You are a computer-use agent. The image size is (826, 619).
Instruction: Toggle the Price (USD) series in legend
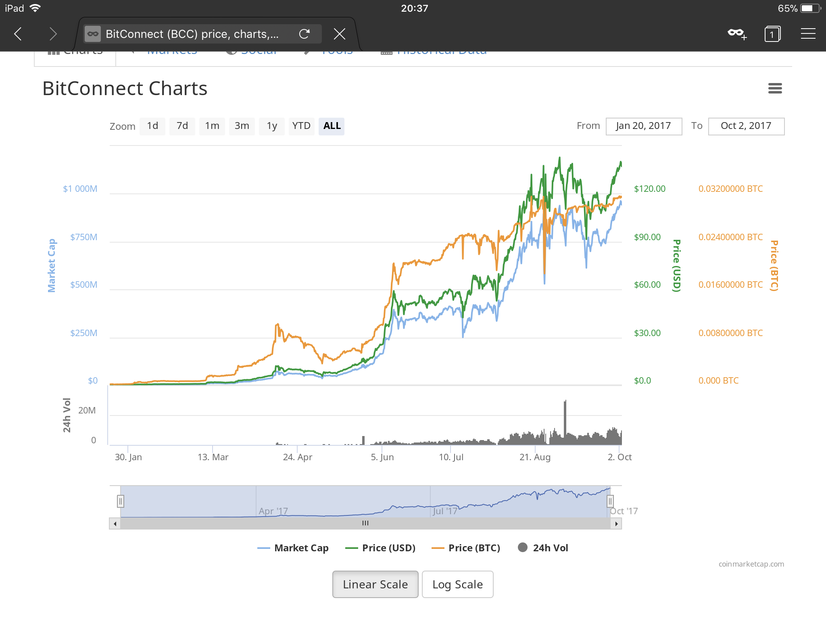click(x=381, y=548)
